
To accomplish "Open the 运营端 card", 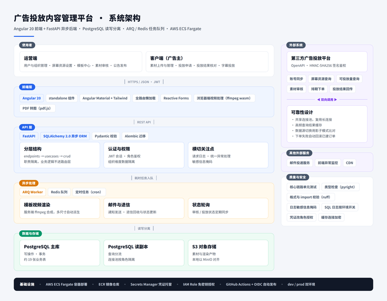I will click(81, 62).
